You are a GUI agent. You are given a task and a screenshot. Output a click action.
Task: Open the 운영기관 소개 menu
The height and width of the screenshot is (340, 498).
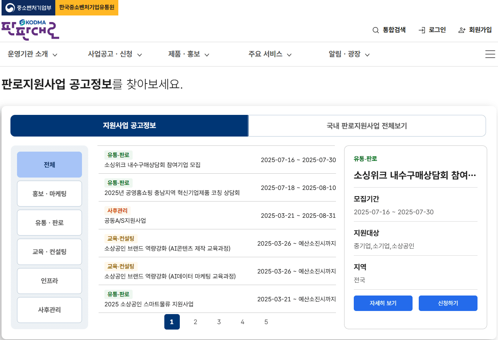32,54
